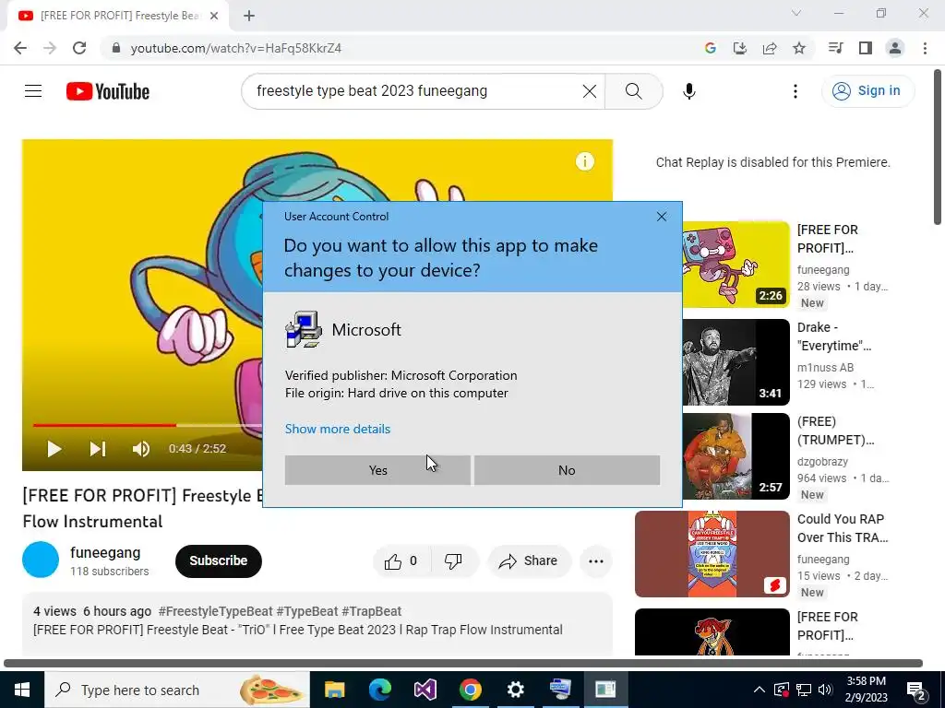Open Chrome three-dot menu
This screenshot has height=708, width=945.
click(x=925, y=48)
